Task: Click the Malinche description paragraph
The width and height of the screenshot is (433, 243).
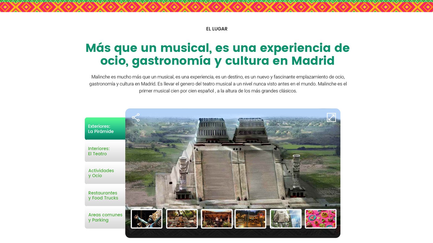Action: click(x=218, y=84)
